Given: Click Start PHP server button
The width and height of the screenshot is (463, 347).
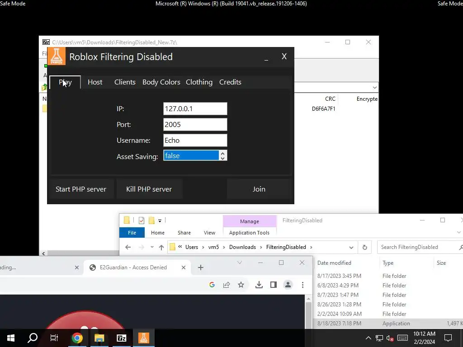Looking at the screenshot, I should pyautogui.click(x=81, y=189).
